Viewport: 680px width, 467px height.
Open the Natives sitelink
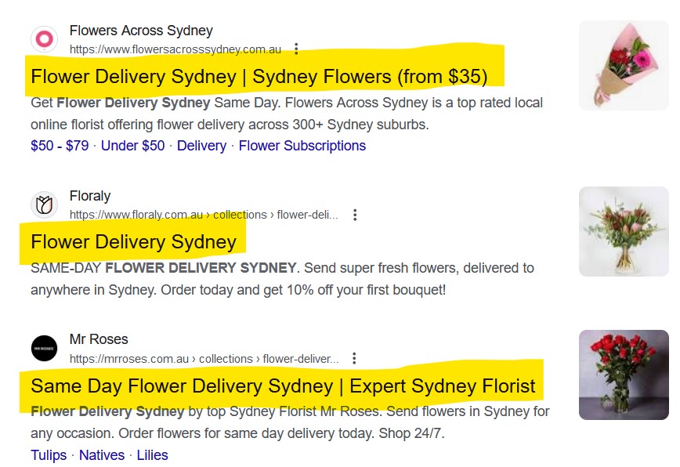coord(100,454)
